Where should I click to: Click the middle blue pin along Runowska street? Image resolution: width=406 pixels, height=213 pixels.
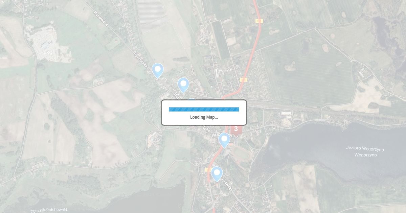point(183,85)
